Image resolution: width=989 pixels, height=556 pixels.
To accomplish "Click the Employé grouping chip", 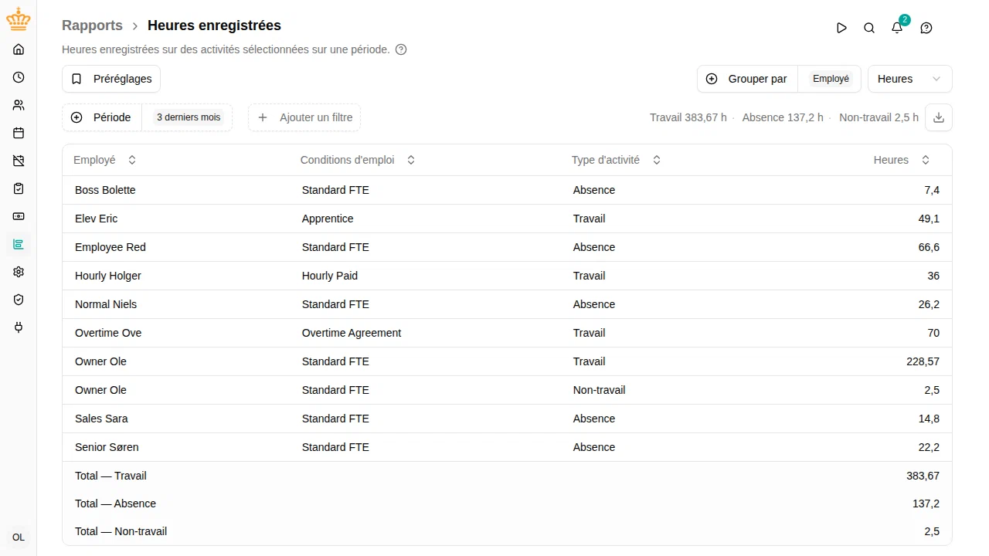I will point(831,79).
